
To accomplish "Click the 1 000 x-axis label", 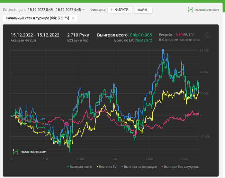I will pyautogui.click(x=80, y=159).
